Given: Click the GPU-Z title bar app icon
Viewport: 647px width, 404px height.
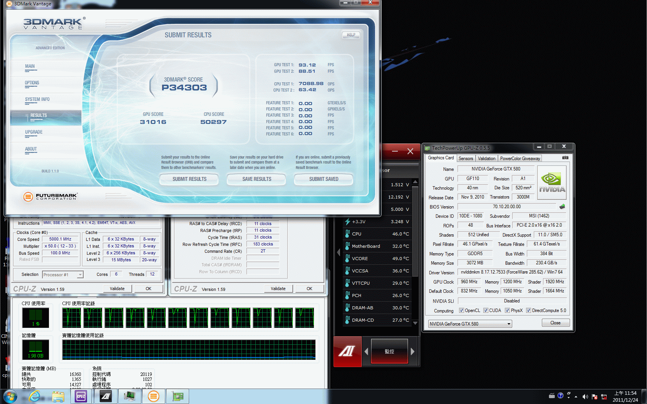Looking at the screenshot, I should point(427,148).
